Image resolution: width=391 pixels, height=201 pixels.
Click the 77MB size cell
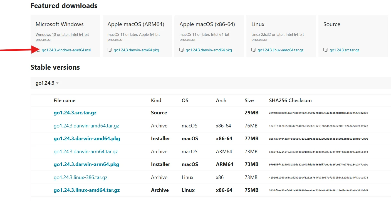pyautogui.click(x=251, y=139)
